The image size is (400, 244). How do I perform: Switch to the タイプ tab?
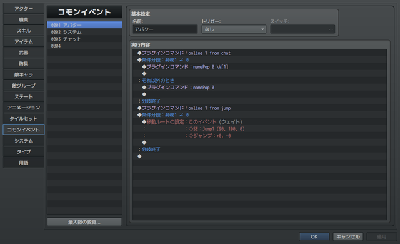[24, 151]
